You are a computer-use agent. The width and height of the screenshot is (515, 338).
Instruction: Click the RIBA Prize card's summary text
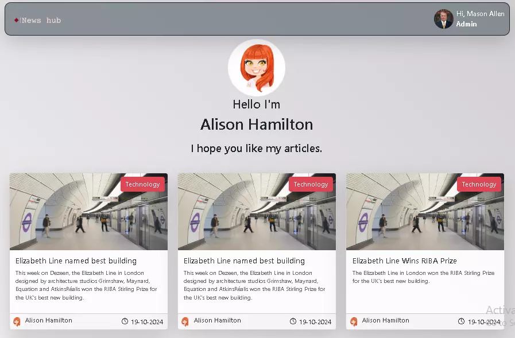(x=423, y=277)
